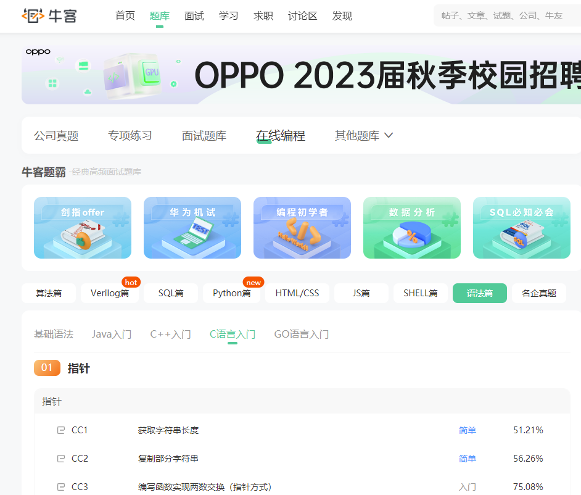Image resolution: width=581 pixels, height=495 pixels.
Task: Select the 华为机试 card
Action: pyautogui.click(x=192, y=228)
